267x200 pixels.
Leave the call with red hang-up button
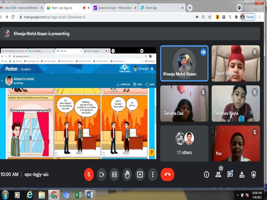(167, 174)
